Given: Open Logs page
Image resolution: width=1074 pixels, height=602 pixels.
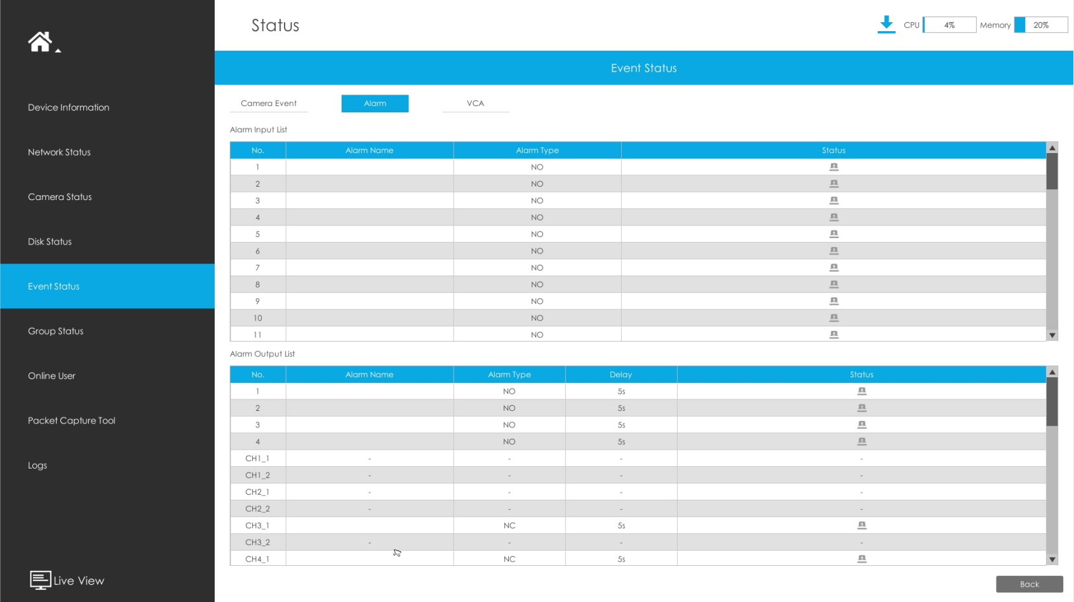Looking at the screenshot, I should pyautogui.click(x=107, y=465).
